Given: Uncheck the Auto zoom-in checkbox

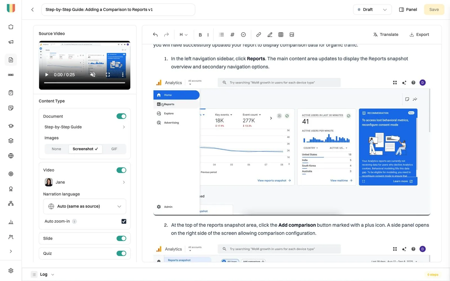Looking at the screenshot, I should 124,221.
